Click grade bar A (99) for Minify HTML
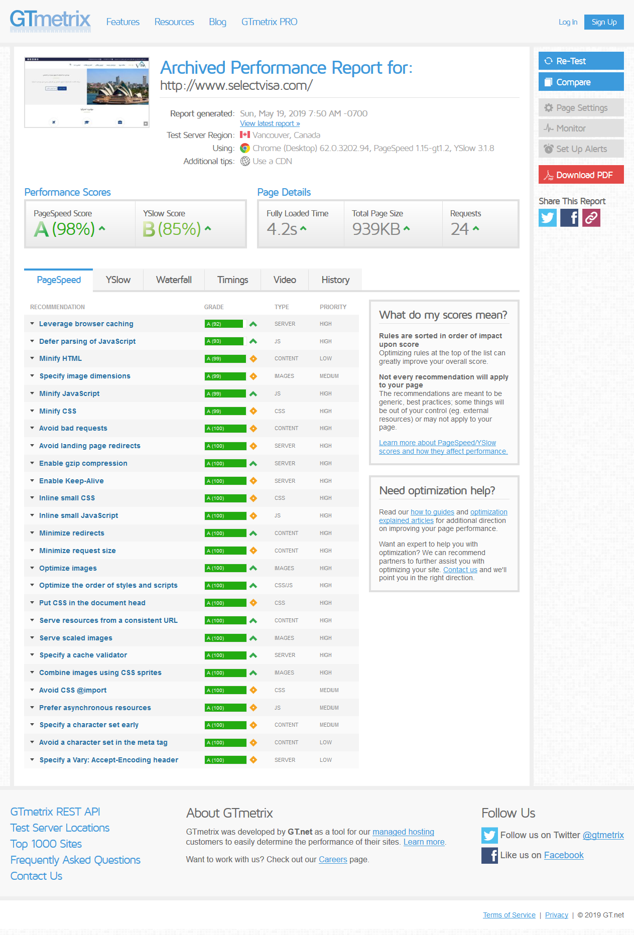The image size is (634, 935). pos(225,358)
